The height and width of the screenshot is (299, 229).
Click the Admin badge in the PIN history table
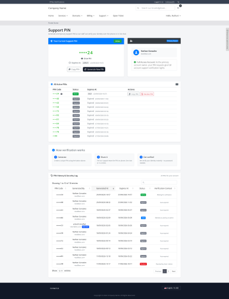(86, 227)
